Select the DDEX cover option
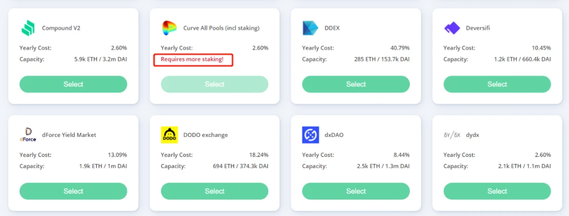Screen dimensions: 569x216 356,84
